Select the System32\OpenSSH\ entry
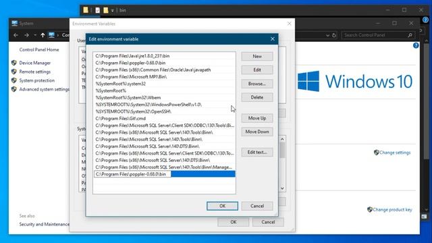432x243 pixels. [164, 111]
